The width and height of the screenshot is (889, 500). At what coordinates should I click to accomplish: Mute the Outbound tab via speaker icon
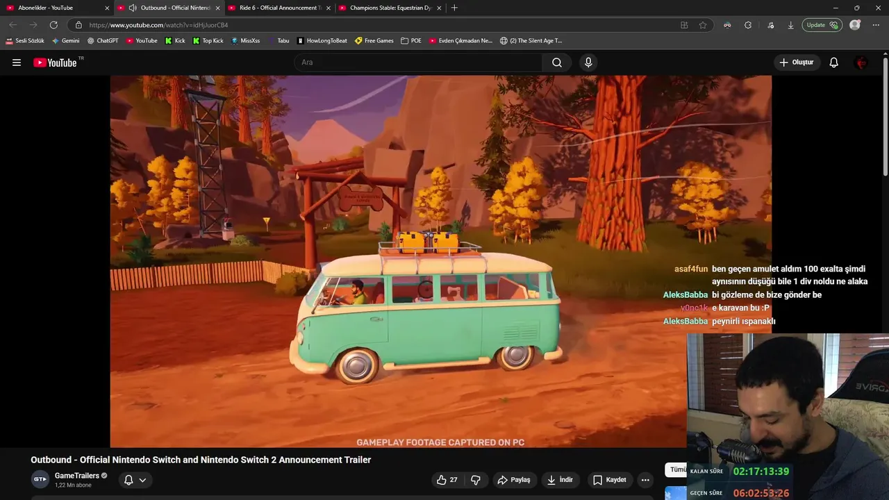(132, 8)
